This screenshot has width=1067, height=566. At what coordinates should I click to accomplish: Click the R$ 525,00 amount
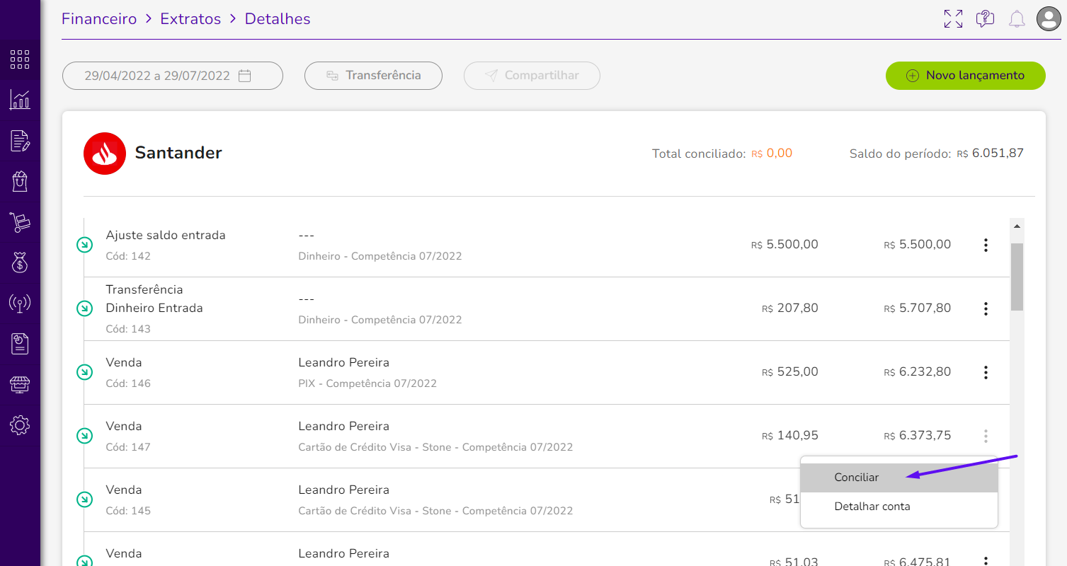tap(790, 372)
